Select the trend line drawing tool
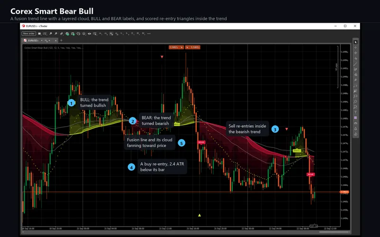 point(355,64)
